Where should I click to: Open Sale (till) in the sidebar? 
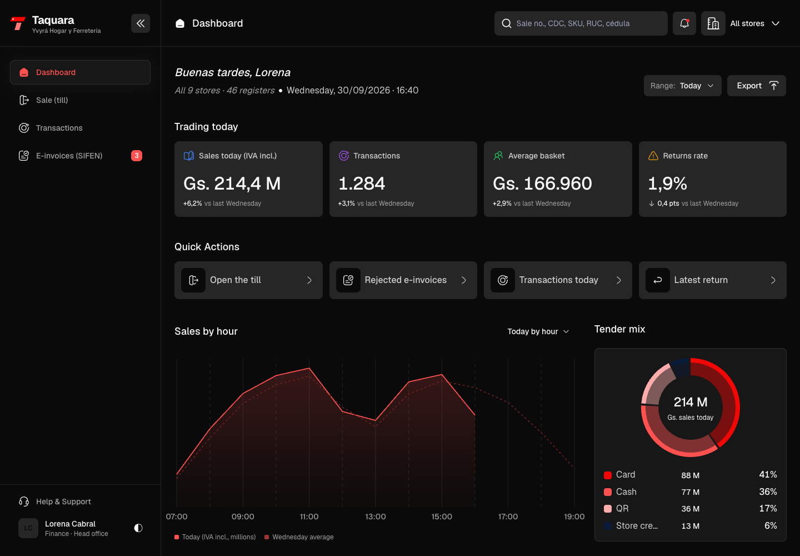80,100
